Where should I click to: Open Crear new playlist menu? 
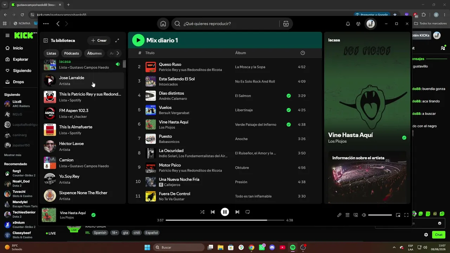coord(99,40)
